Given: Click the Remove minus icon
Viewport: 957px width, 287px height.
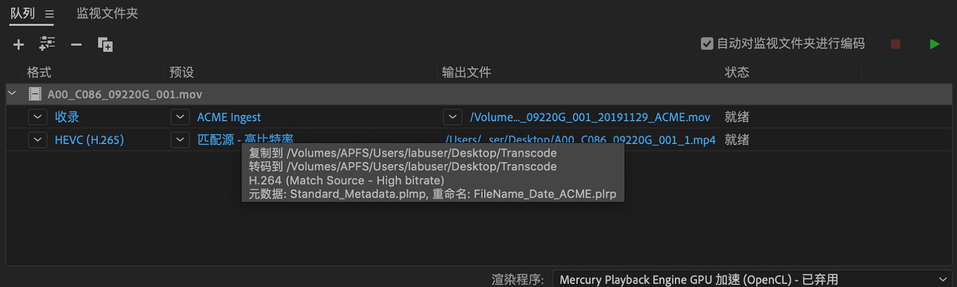Looking at the screenshot, I should pyautogui.click(x=76, y=45).
